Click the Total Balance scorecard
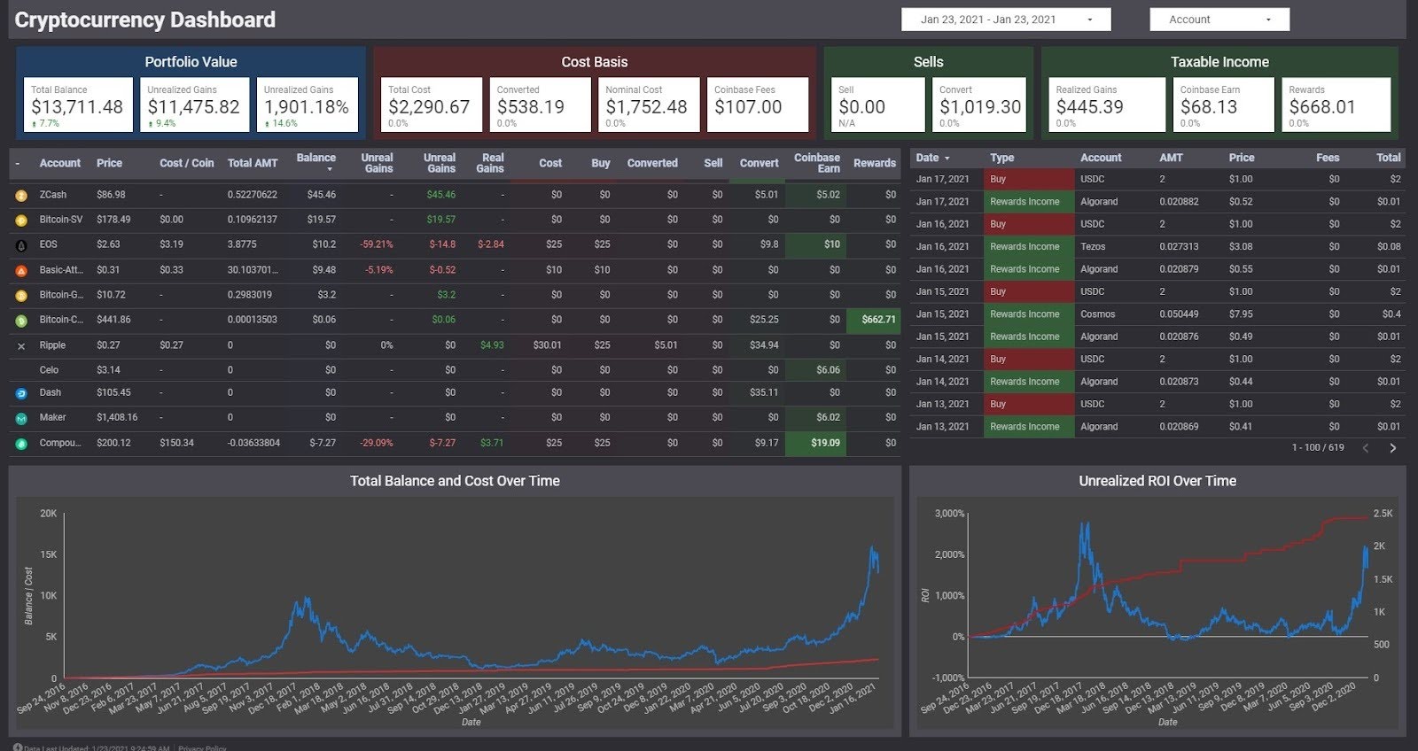The width and height of the screenshot is (1418, 751). point(78,105)
